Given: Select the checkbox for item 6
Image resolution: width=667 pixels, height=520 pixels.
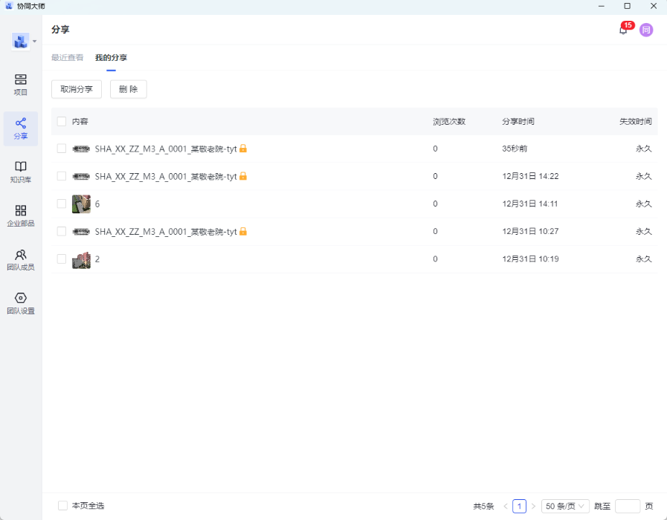Looking at the screenshot, I should (62, 204).
